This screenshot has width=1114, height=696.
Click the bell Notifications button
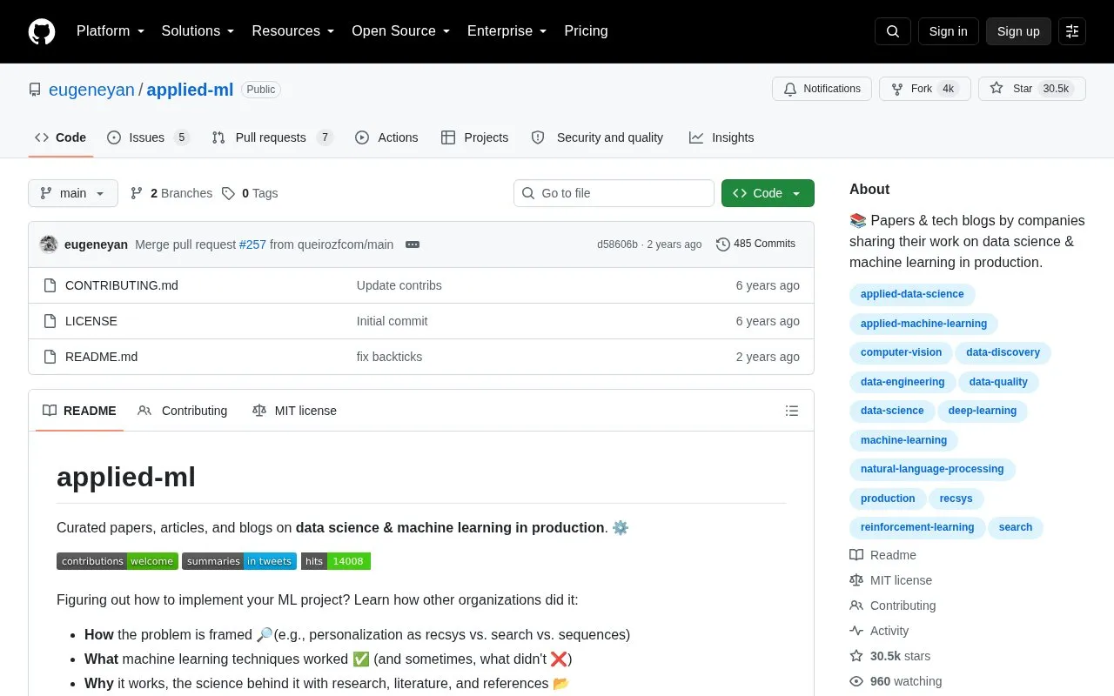(822, 89)
